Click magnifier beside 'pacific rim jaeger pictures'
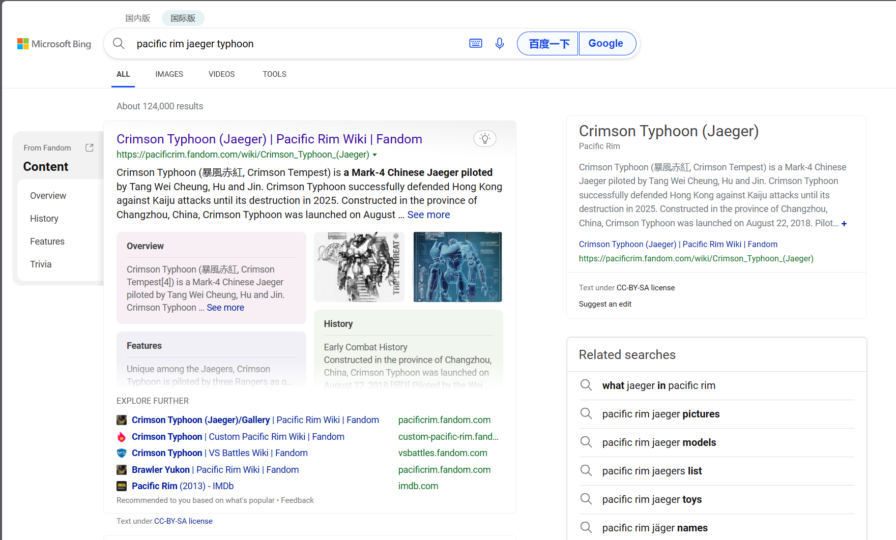 [x=586, y=414]
